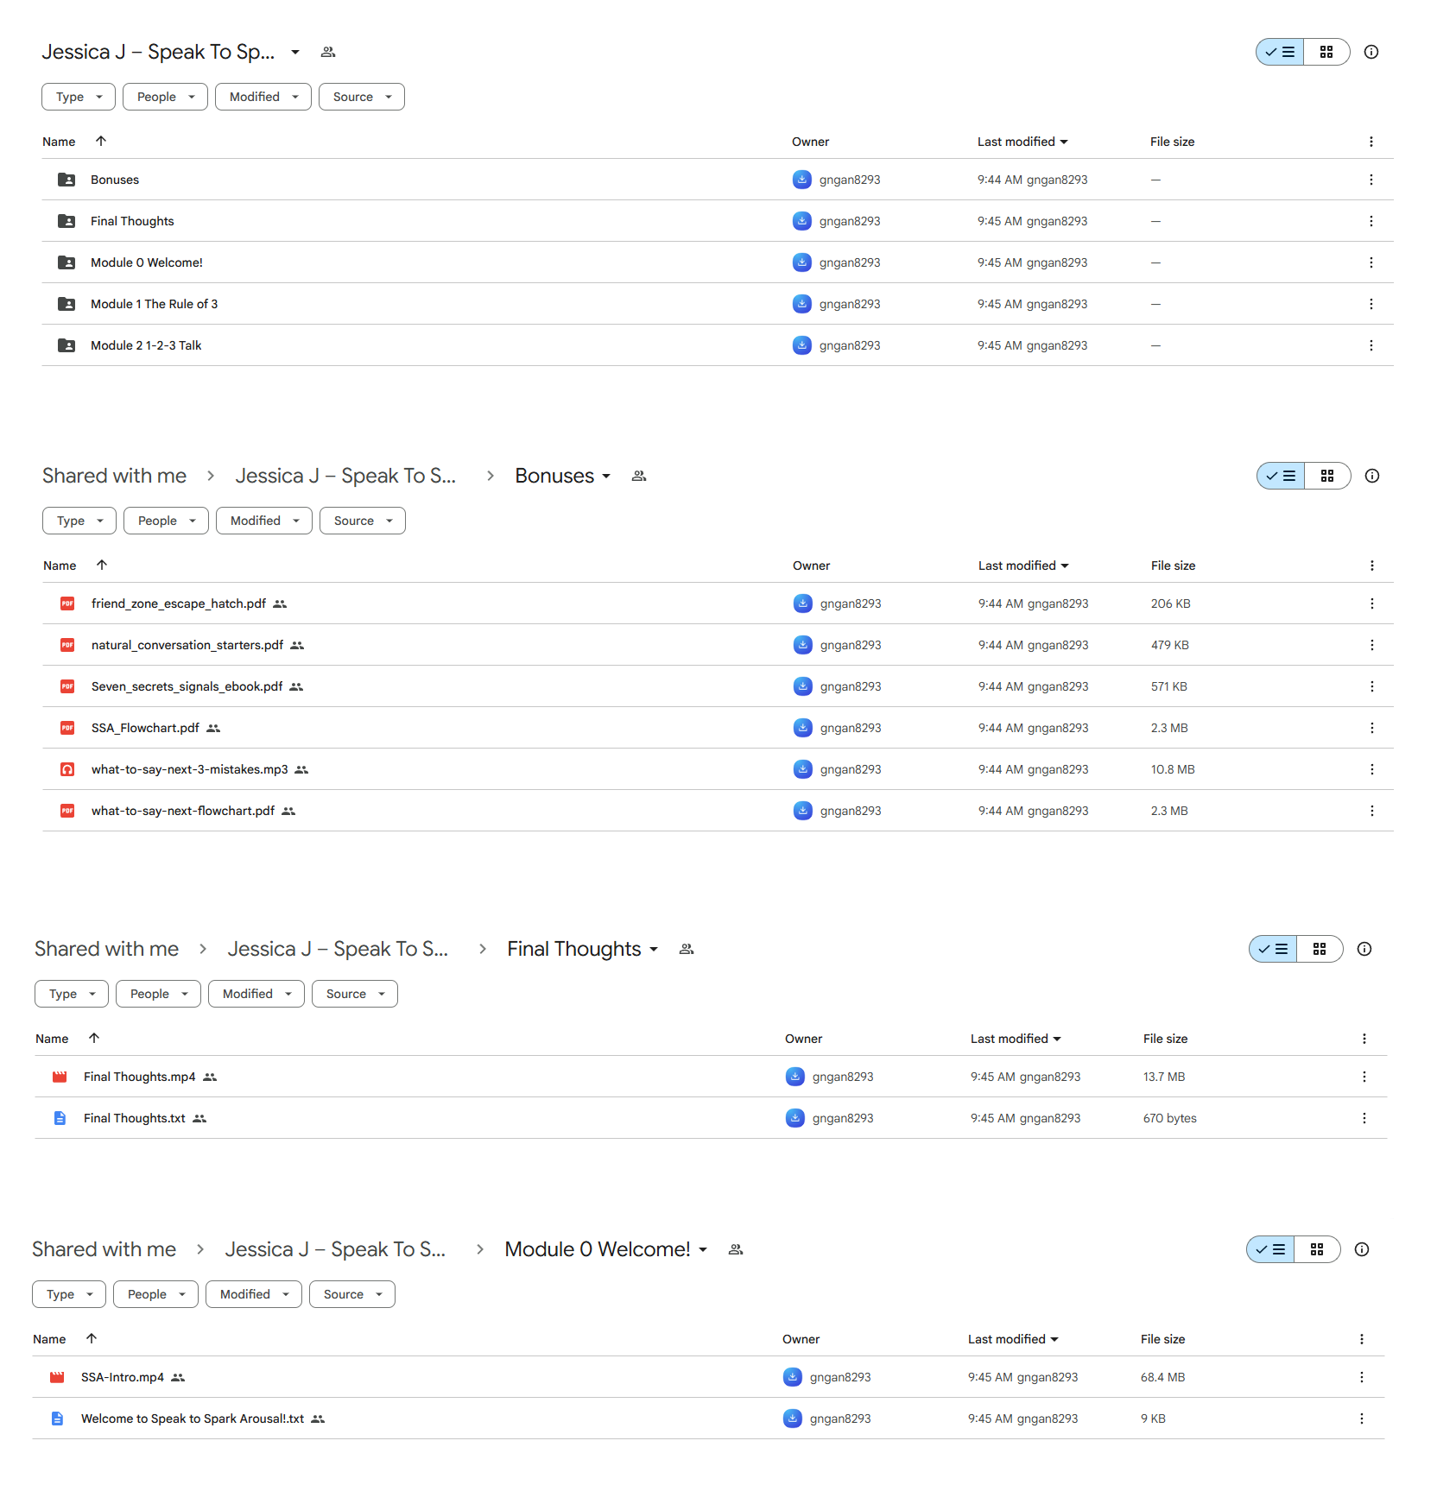Viewport: 1437px width, 1485px height.
Task: Sort by Last modified in top panel
Action: click(1022, 142)
